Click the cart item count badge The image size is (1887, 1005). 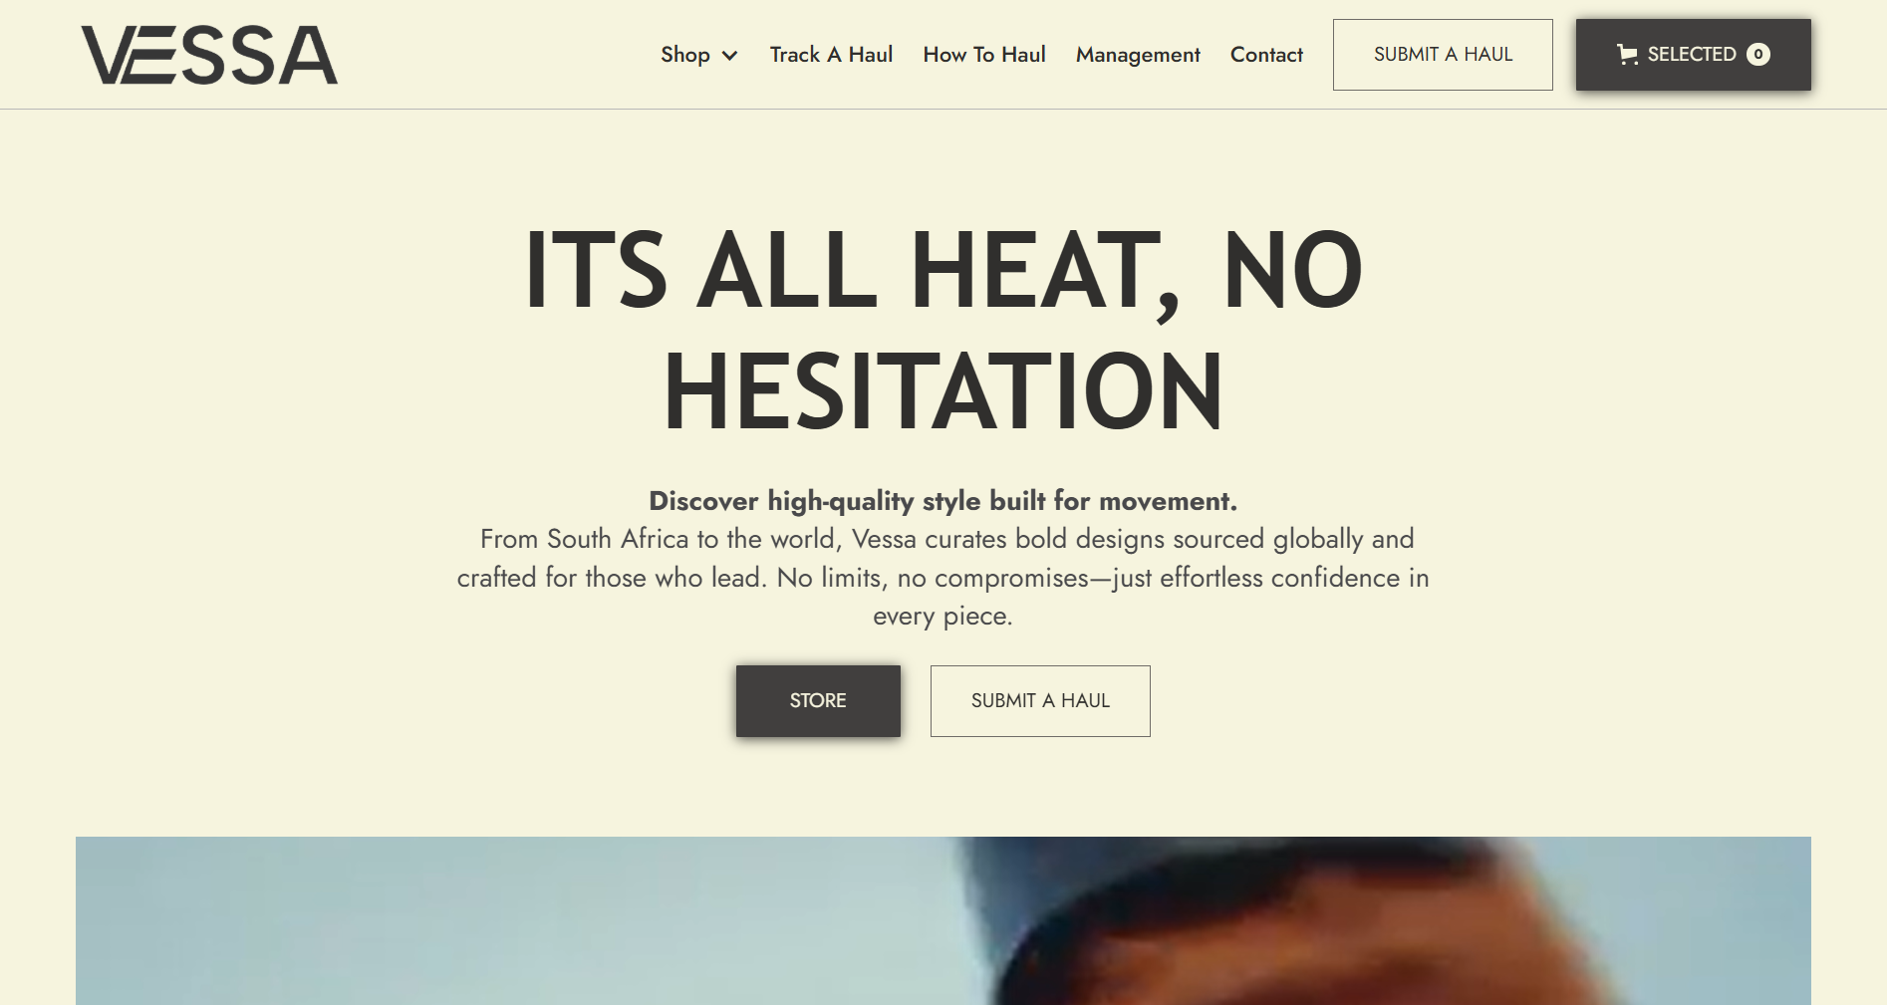[x=1758, y=55]
